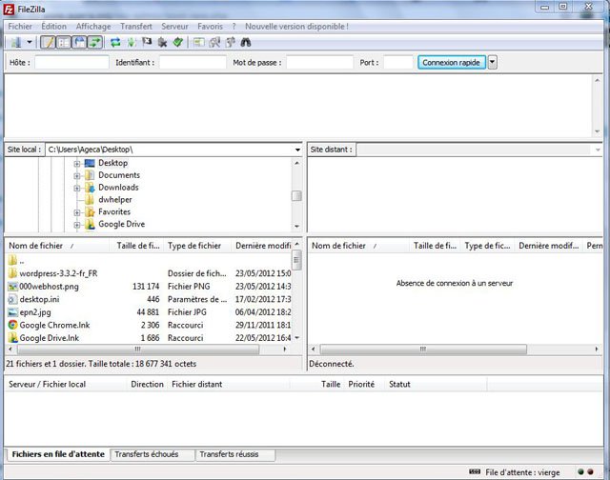Refresh file and folder lists
610x480 pixels.
(115, 42)
